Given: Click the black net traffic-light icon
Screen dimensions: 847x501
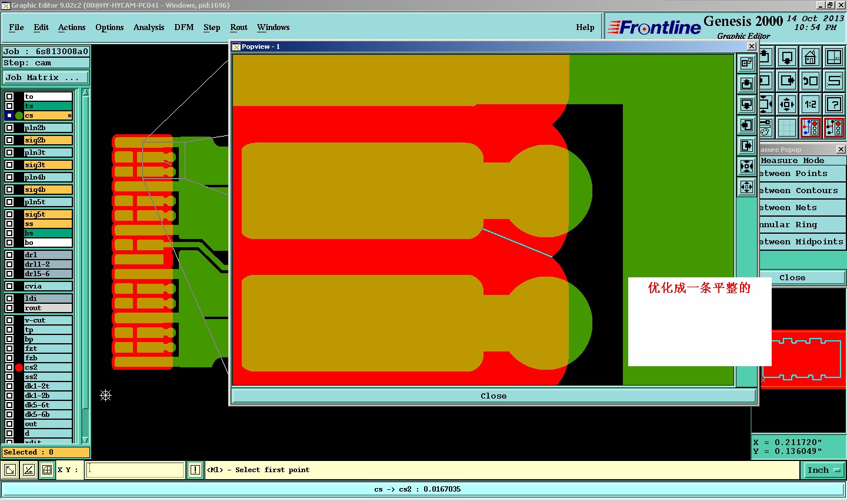Looking at the screenshot, I should point(833,128).
